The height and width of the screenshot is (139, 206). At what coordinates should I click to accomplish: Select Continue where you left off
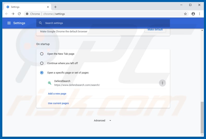[x=42, y=63]
